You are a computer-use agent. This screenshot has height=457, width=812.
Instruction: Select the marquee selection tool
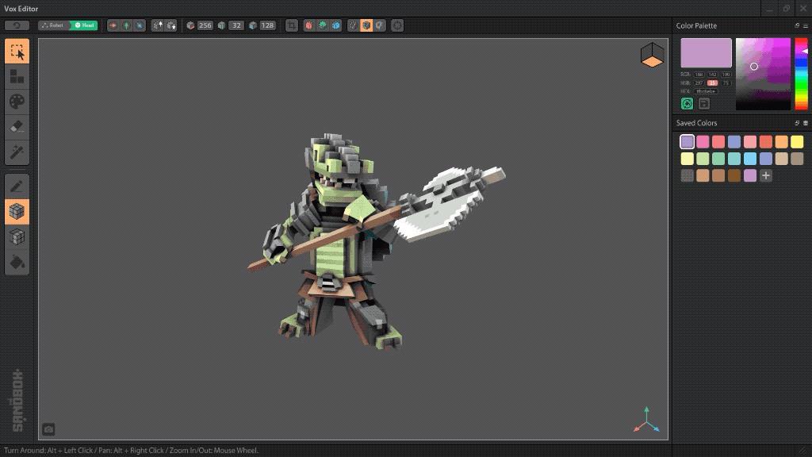(x=17, y=52)
